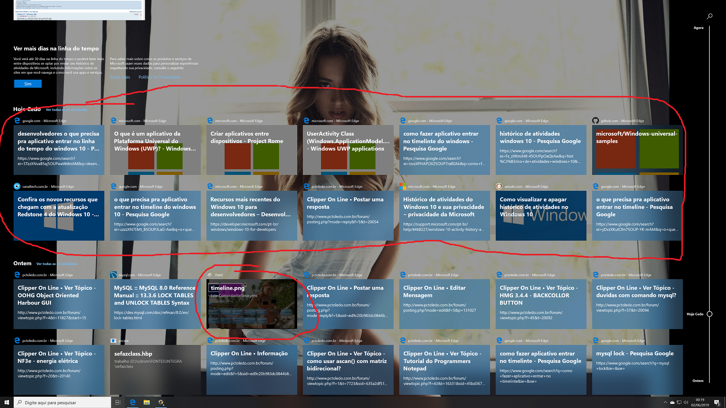Click the Windows Start button

(x=6, y=402)
